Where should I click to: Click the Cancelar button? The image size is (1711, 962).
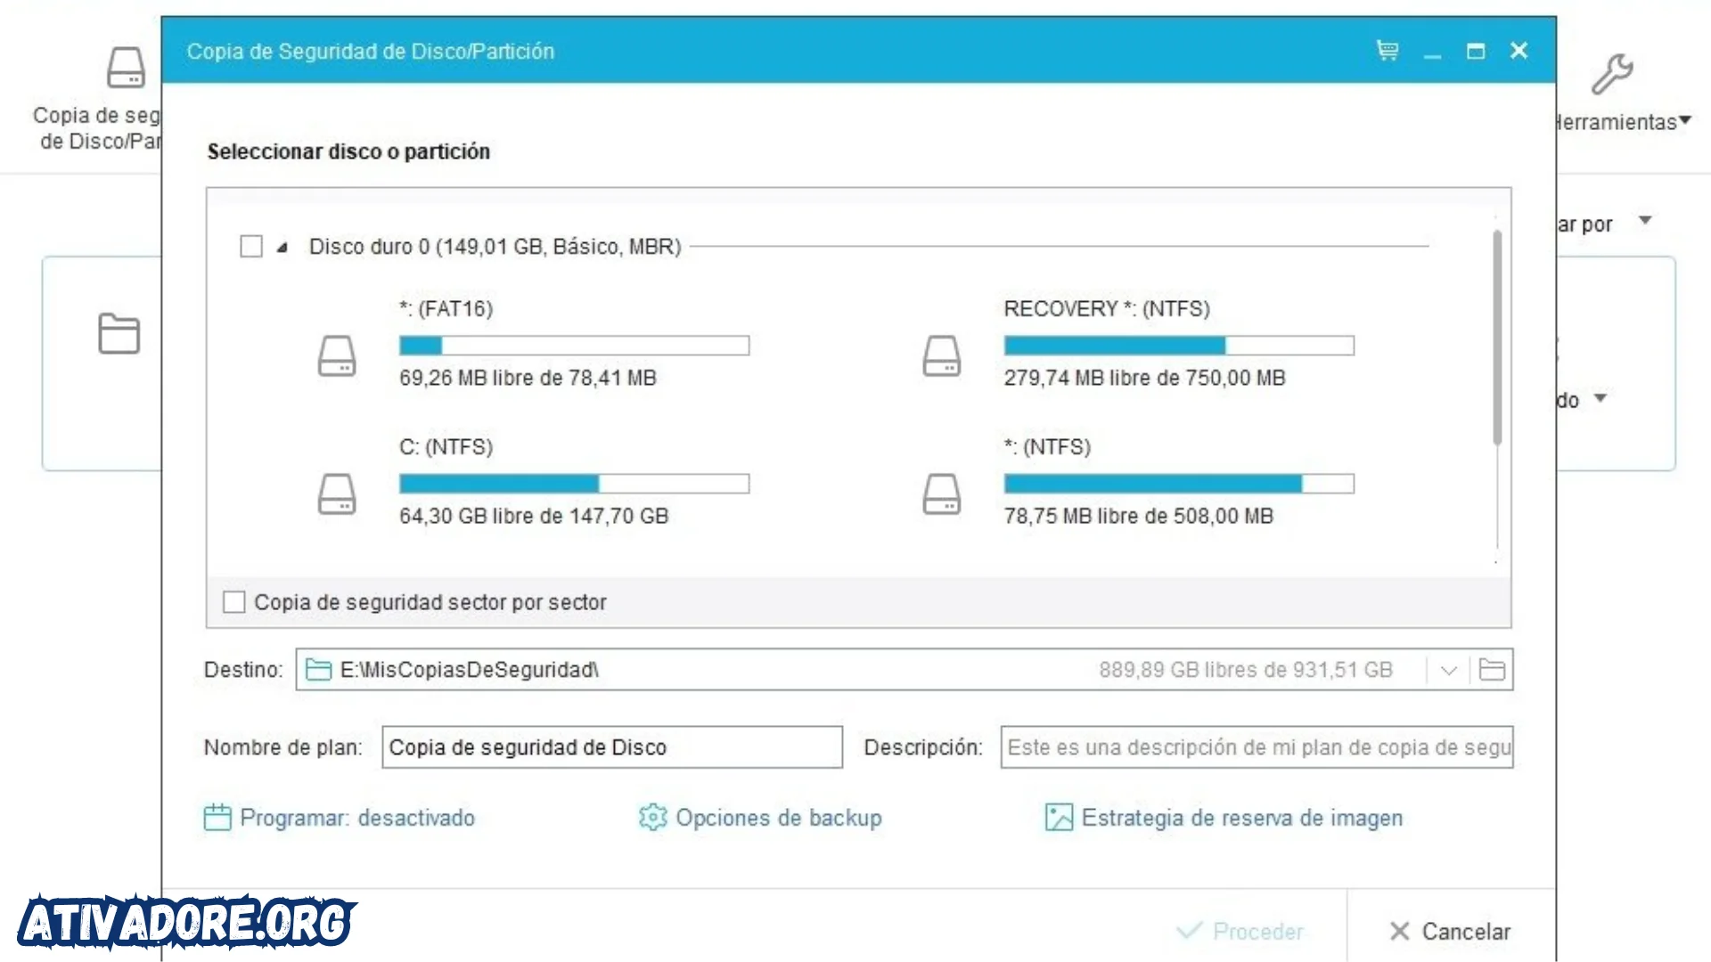[x=1451, y=931]
